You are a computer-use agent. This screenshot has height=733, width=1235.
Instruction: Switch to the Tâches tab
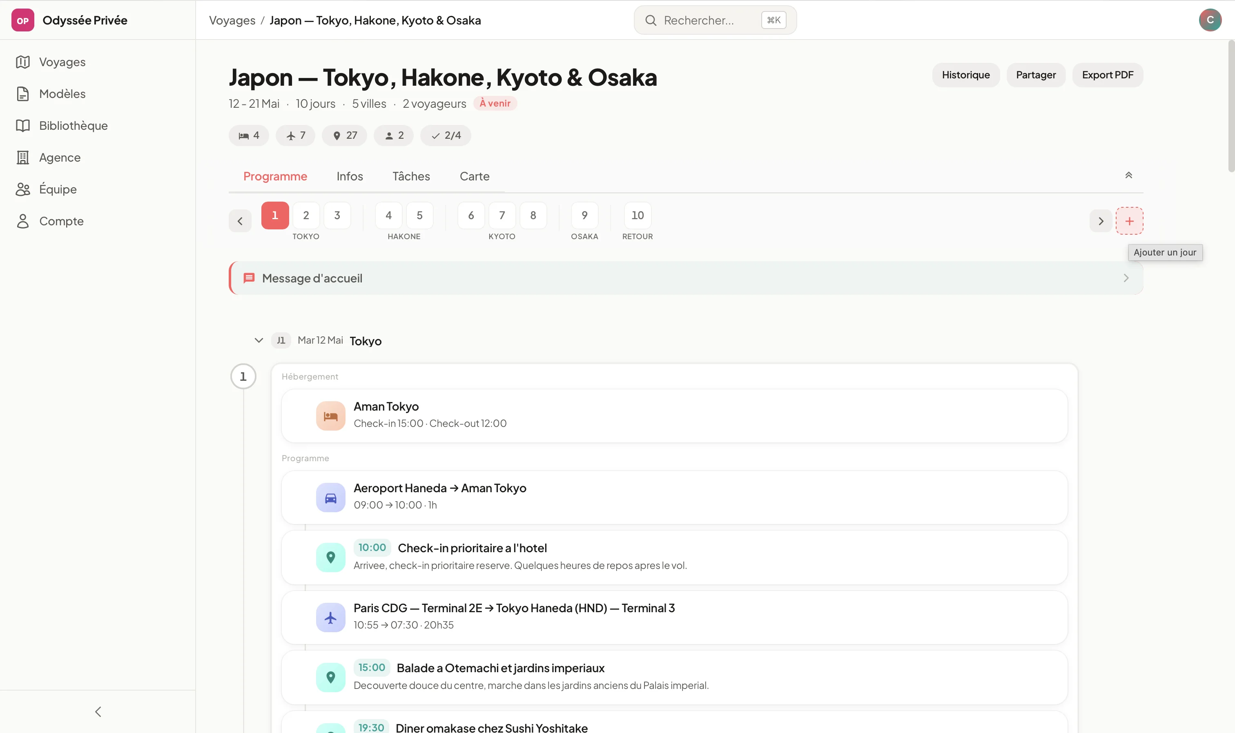[411, 176]
